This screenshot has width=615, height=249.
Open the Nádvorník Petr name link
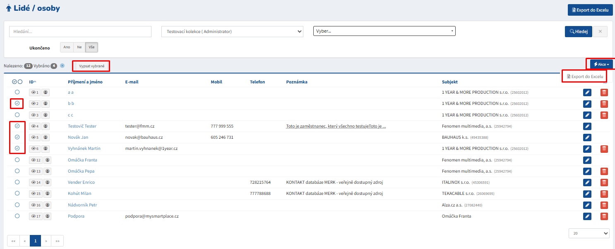point(82,205)
